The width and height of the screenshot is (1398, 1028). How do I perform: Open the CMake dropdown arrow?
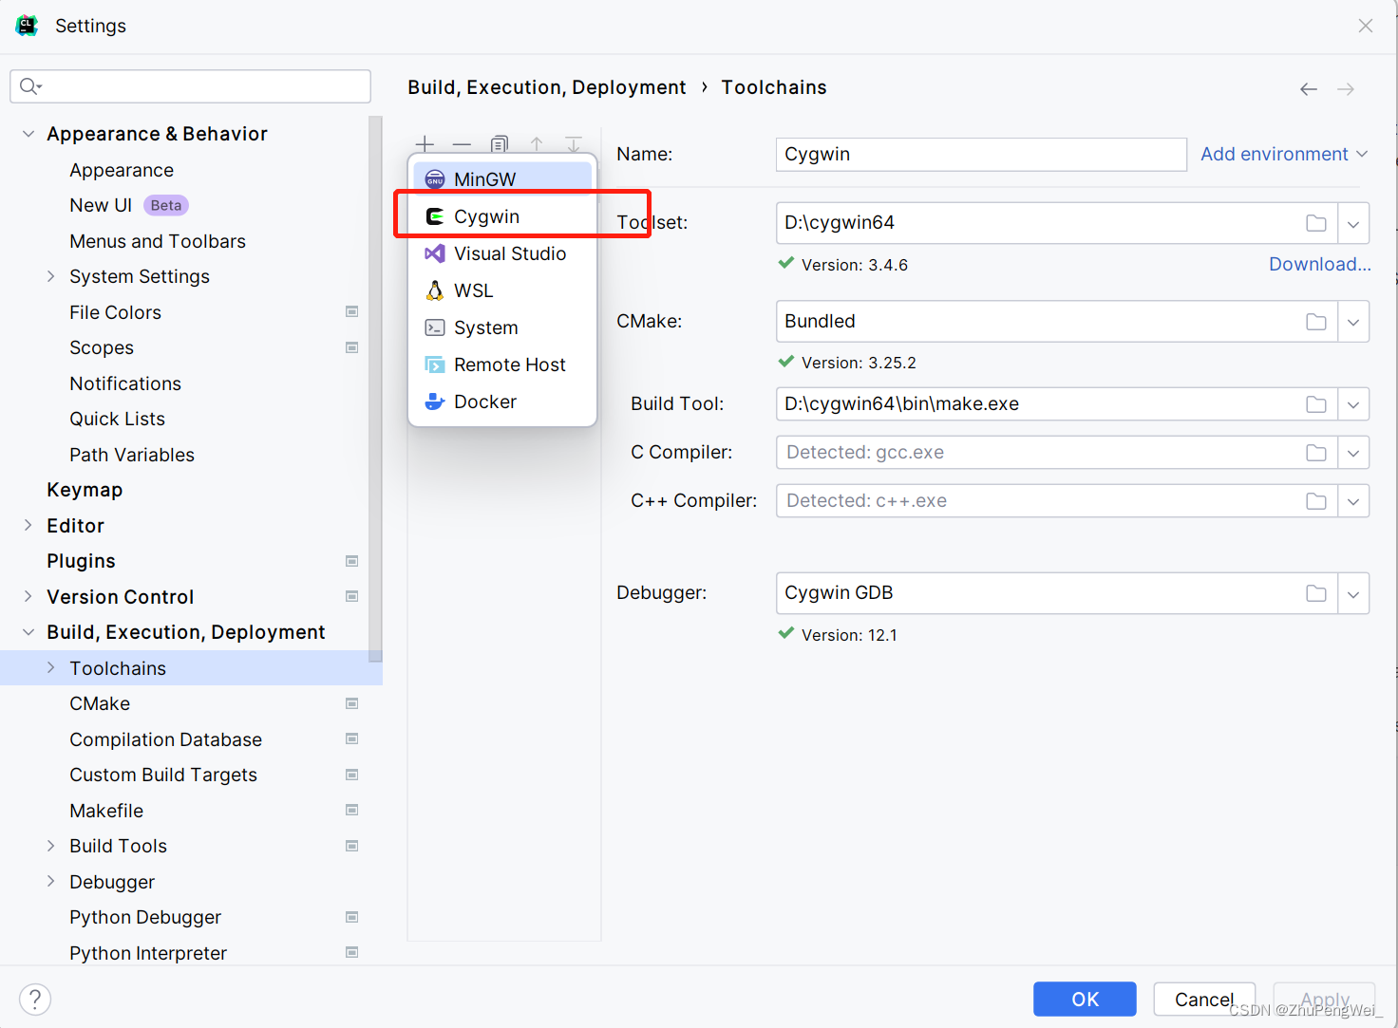point(1353,322)
